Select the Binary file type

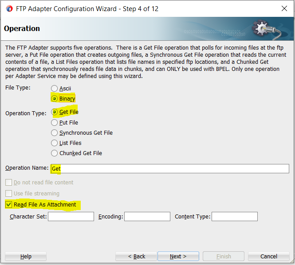(x=55, y=98)
